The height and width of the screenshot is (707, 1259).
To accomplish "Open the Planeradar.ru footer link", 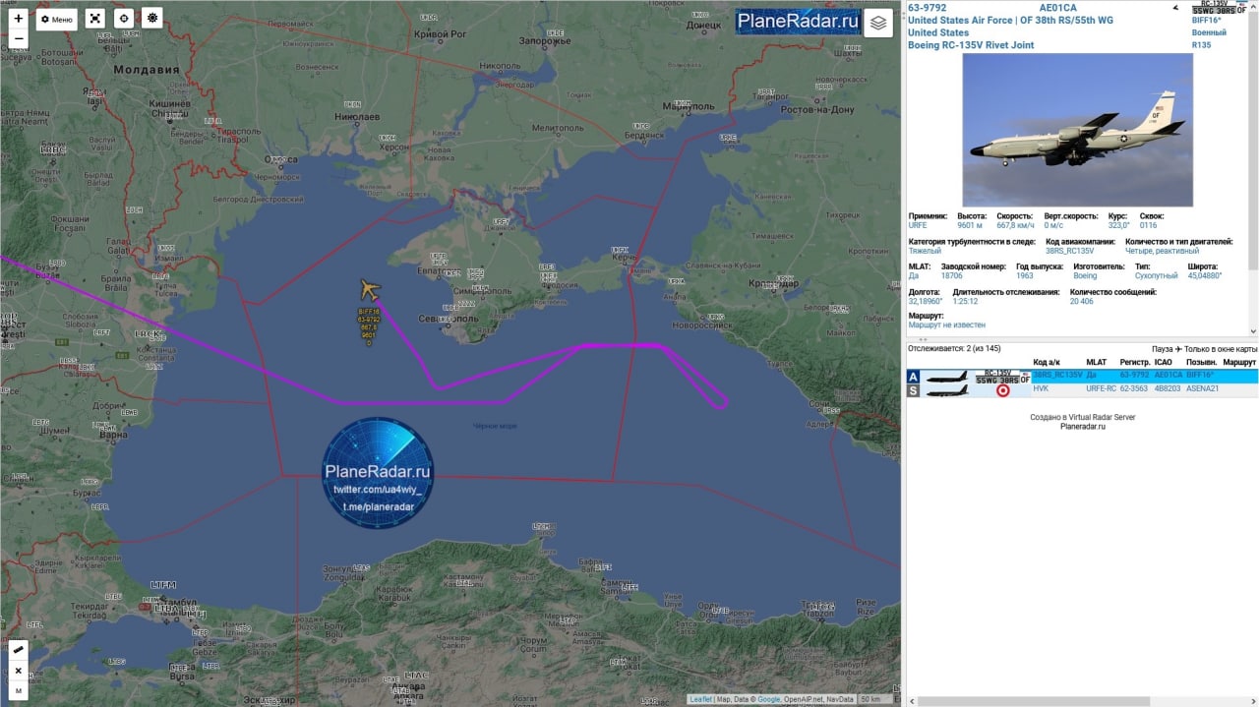I will [1083, 427].
